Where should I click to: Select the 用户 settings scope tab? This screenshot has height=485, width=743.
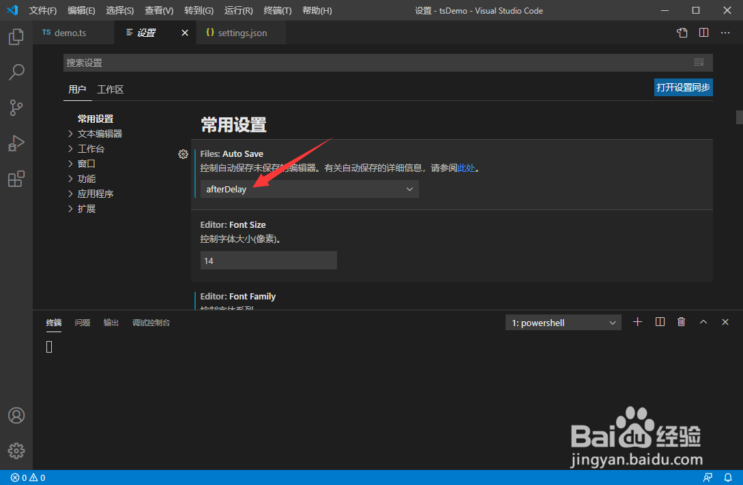pyautogui.click(x=77, y=89)
